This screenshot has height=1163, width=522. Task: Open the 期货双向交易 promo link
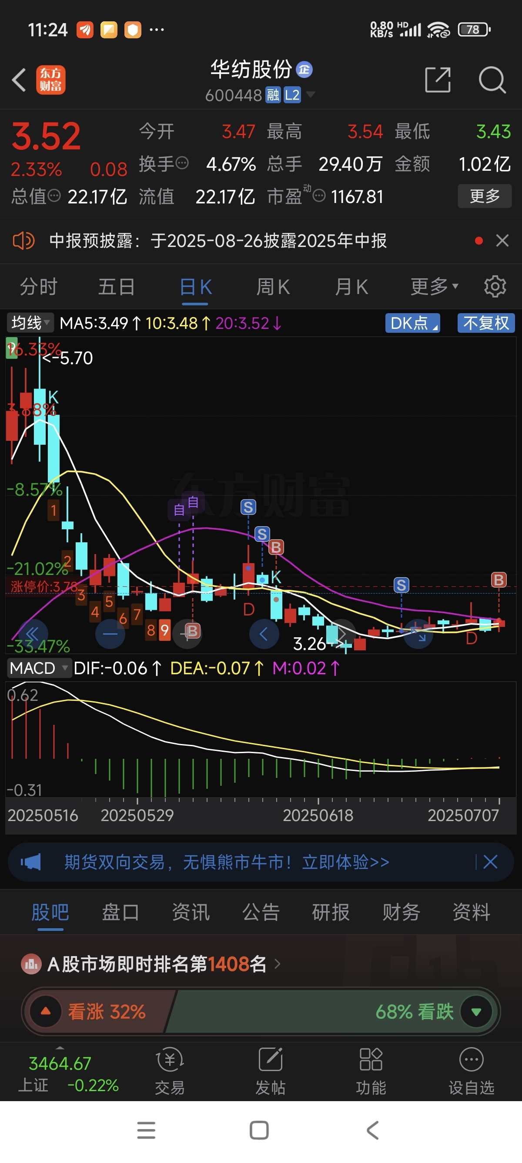click(x=227, y=862)
